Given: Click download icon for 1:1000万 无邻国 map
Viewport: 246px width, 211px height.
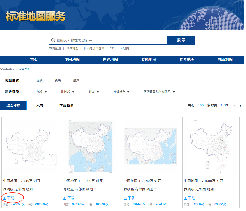Looking at the screenshot, I should [x=185, y=198].
